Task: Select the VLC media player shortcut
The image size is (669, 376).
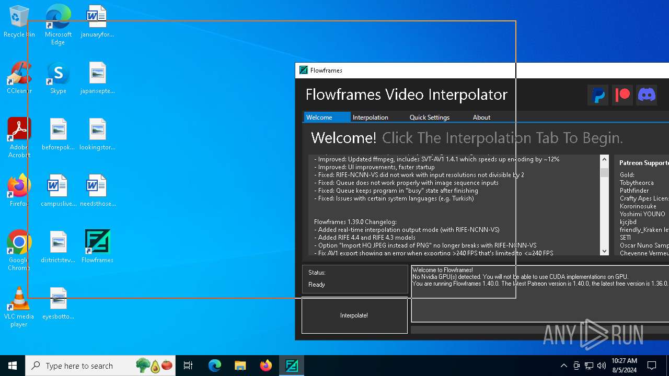Action: point(19,307)
